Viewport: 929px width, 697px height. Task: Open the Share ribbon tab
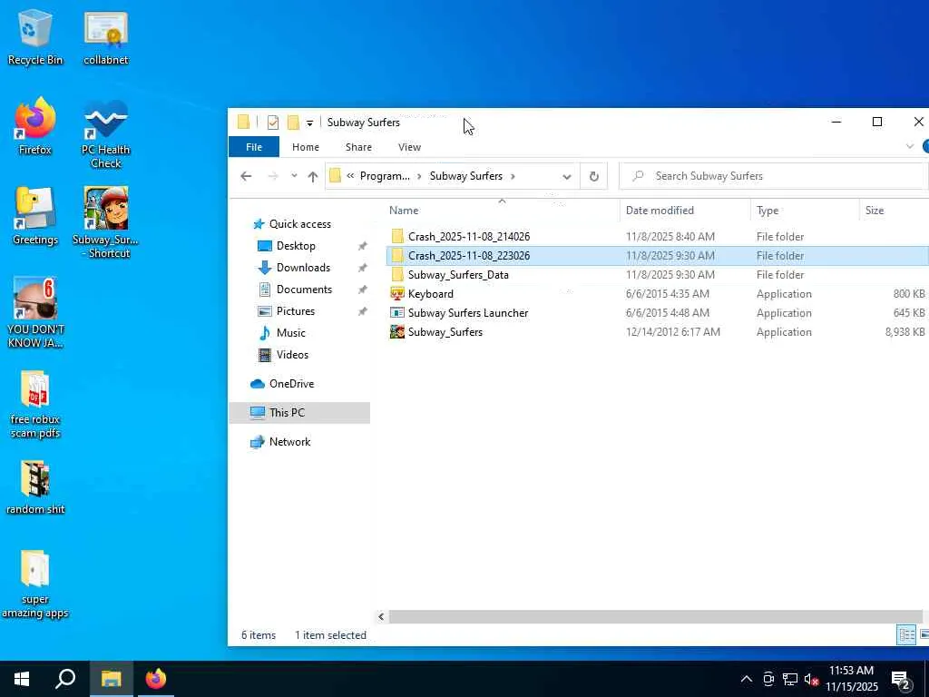click(358, 147)
